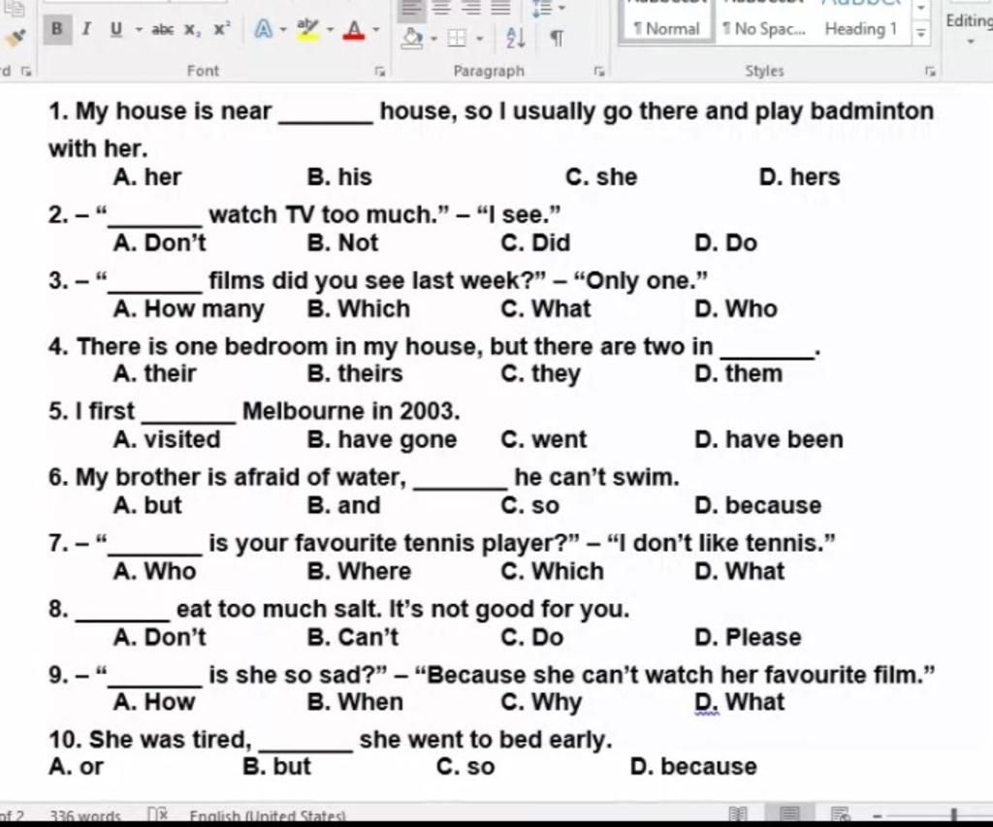Open Text Effects and Typography
Image resolution: width=993 pixels, height=827 pixels.
pyautogui.click(x=263, y=28)
